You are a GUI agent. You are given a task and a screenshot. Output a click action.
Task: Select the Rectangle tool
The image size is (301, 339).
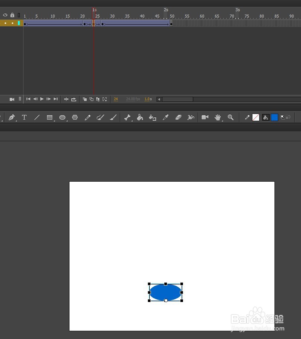point(50,117)
